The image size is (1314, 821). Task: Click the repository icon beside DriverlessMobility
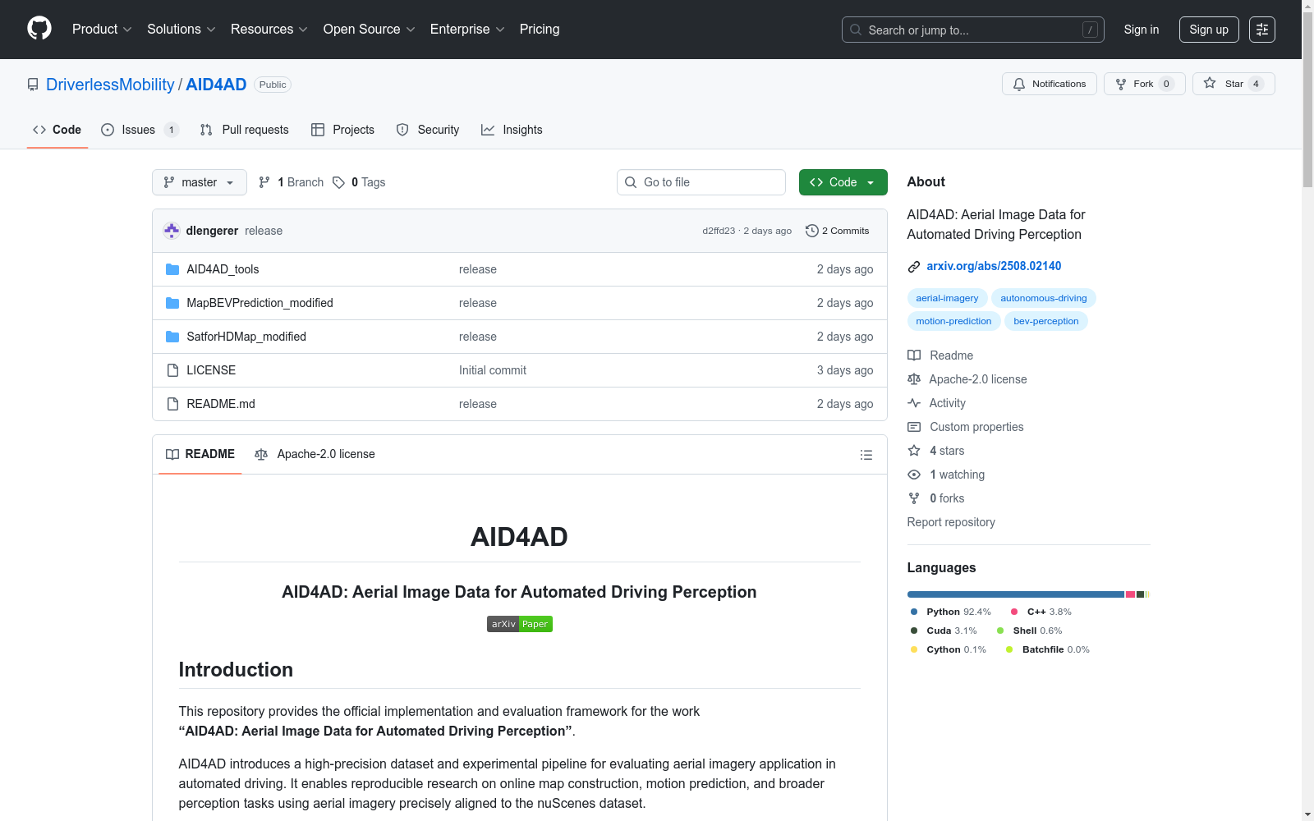tap(33, 85)
